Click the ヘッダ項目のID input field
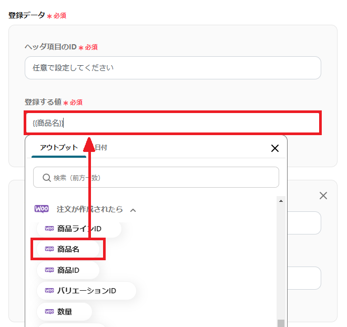Image resolution: width=347 pixels, height=327 pixels. coord(172,68)
